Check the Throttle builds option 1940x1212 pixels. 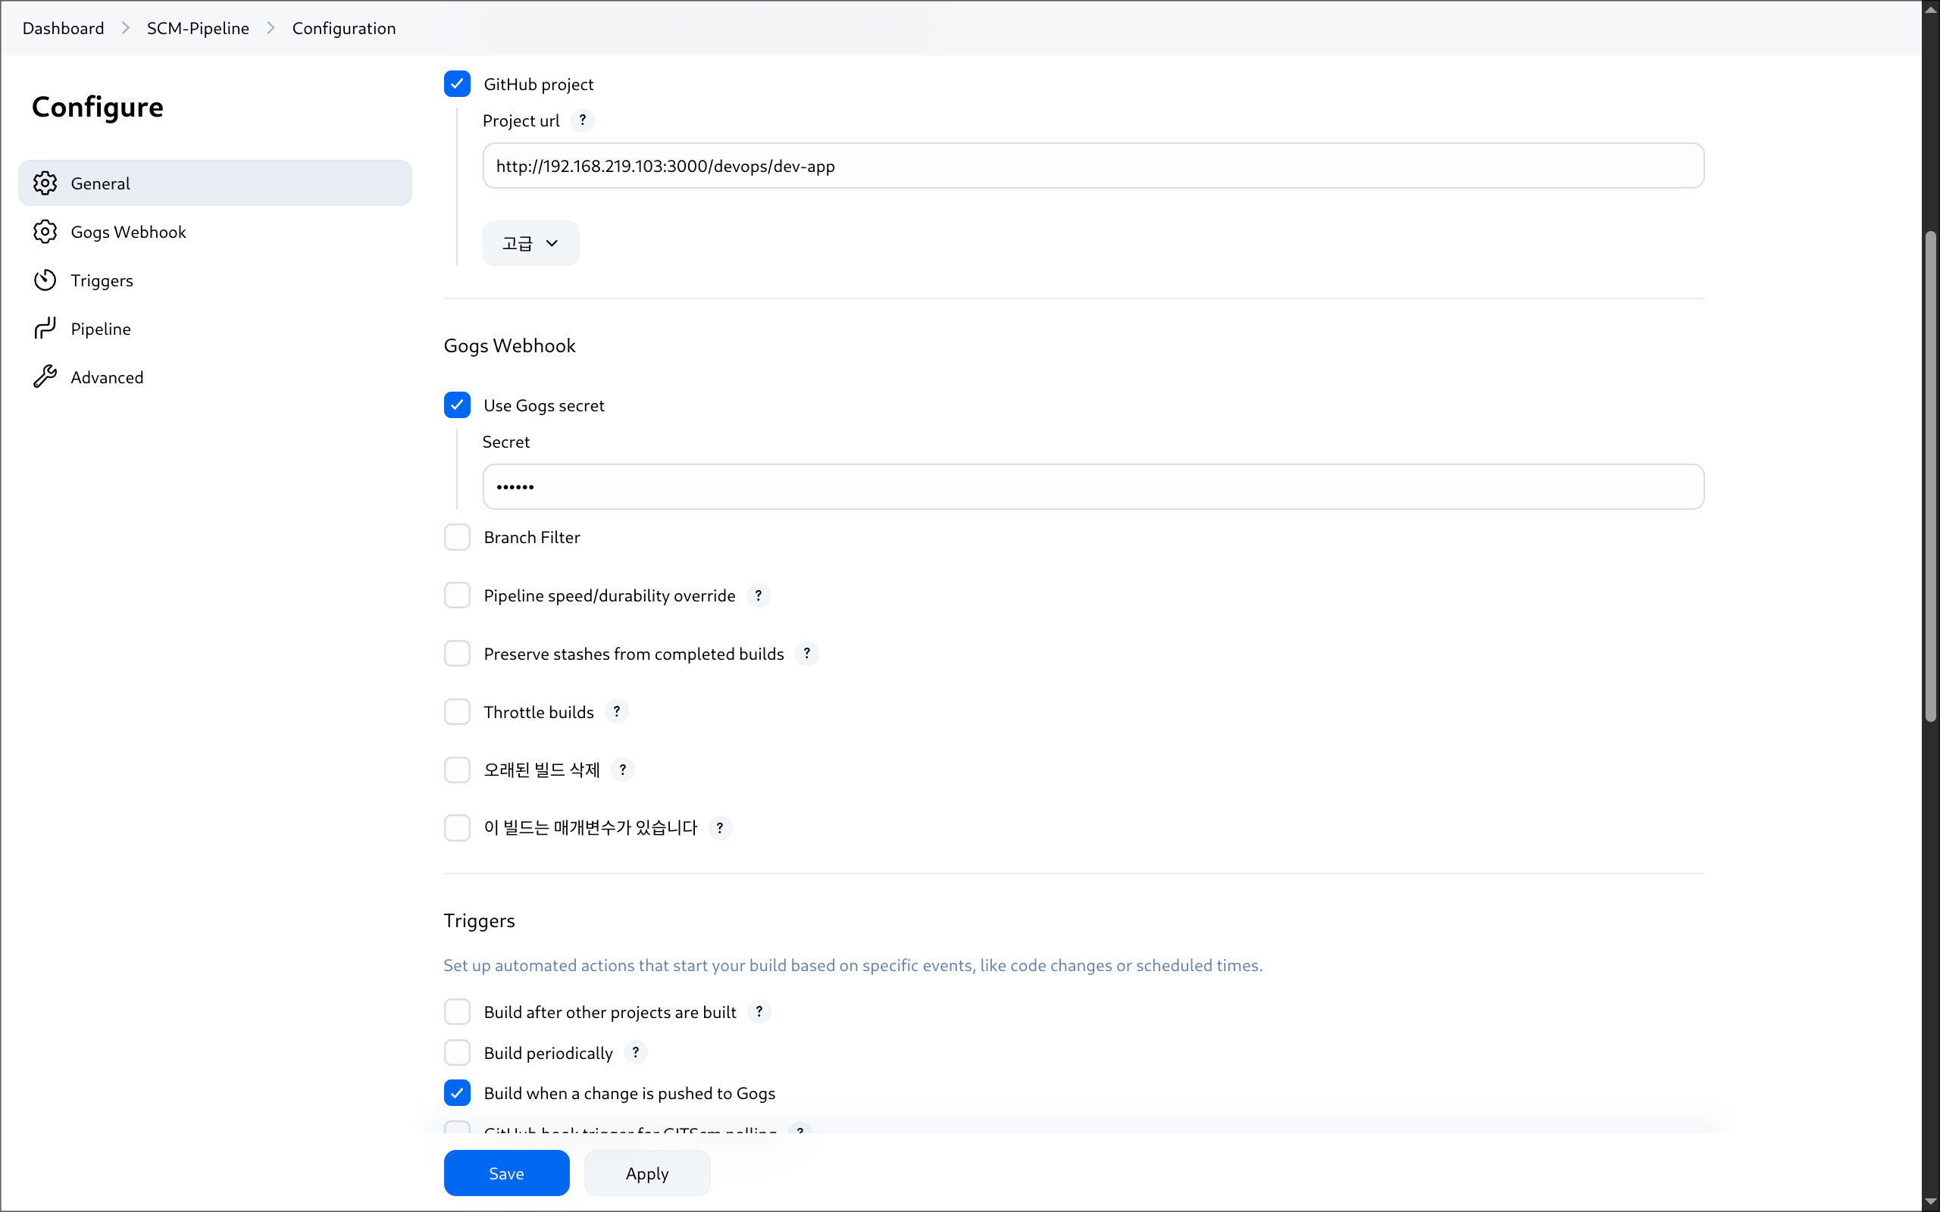457,712
